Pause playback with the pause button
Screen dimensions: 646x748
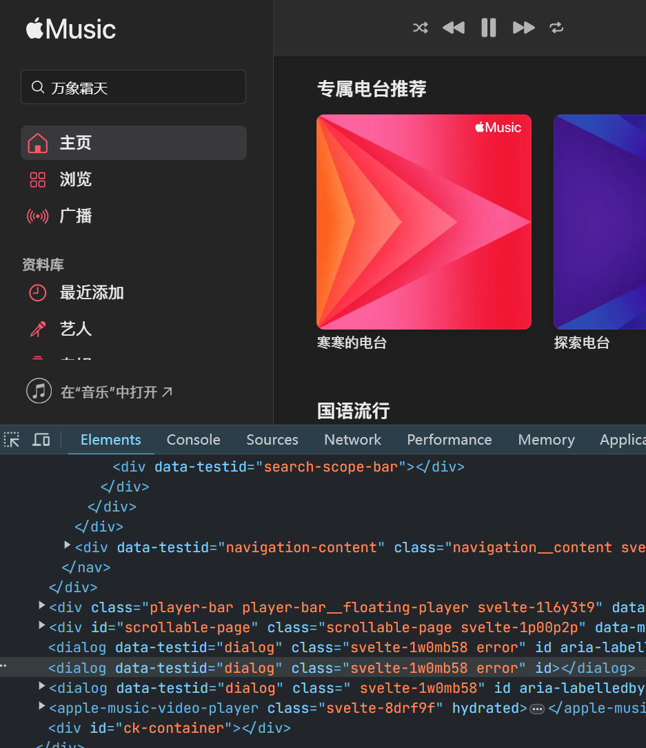pyautogui.click(x=488, y=28)
